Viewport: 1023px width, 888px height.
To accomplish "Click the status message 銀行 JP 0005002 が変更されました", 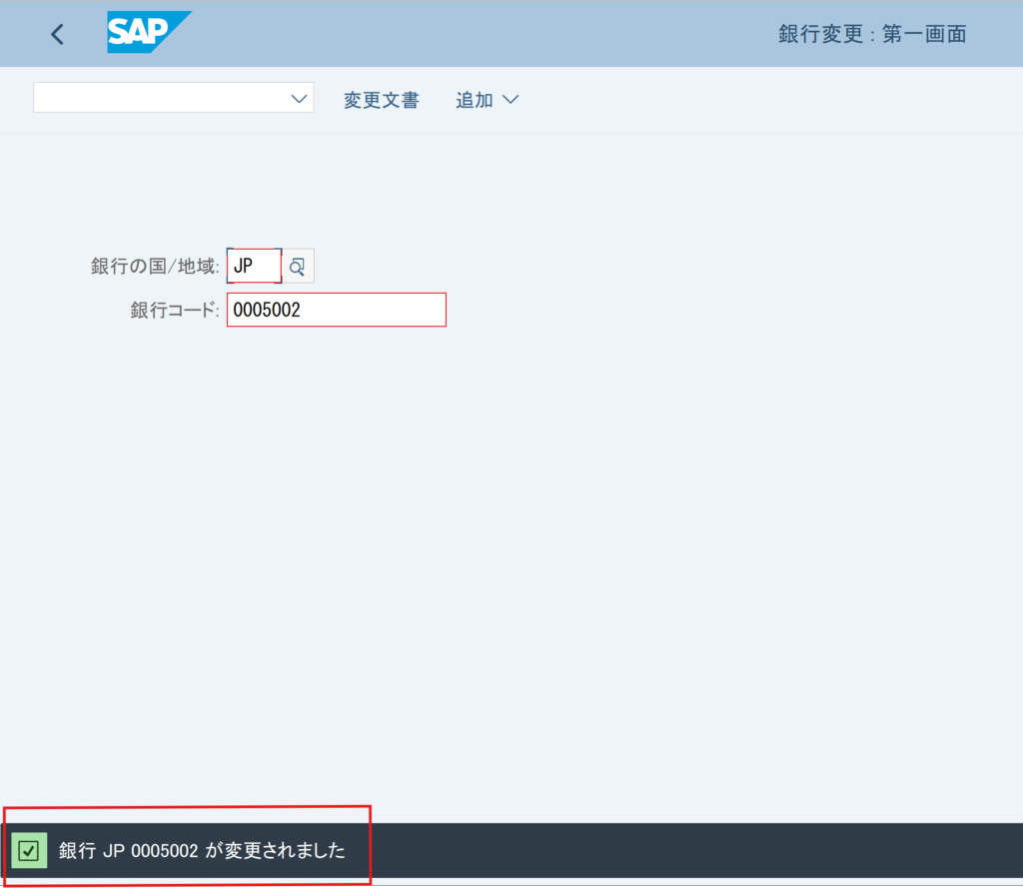I will pos(202,851).
